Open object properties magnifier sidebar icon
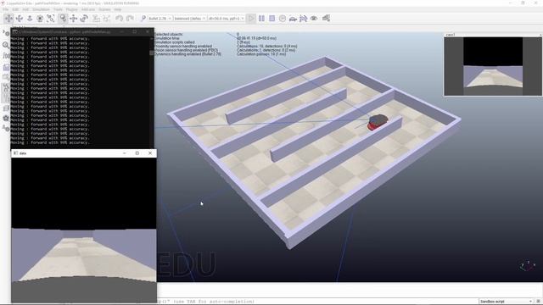 [6, 45]
